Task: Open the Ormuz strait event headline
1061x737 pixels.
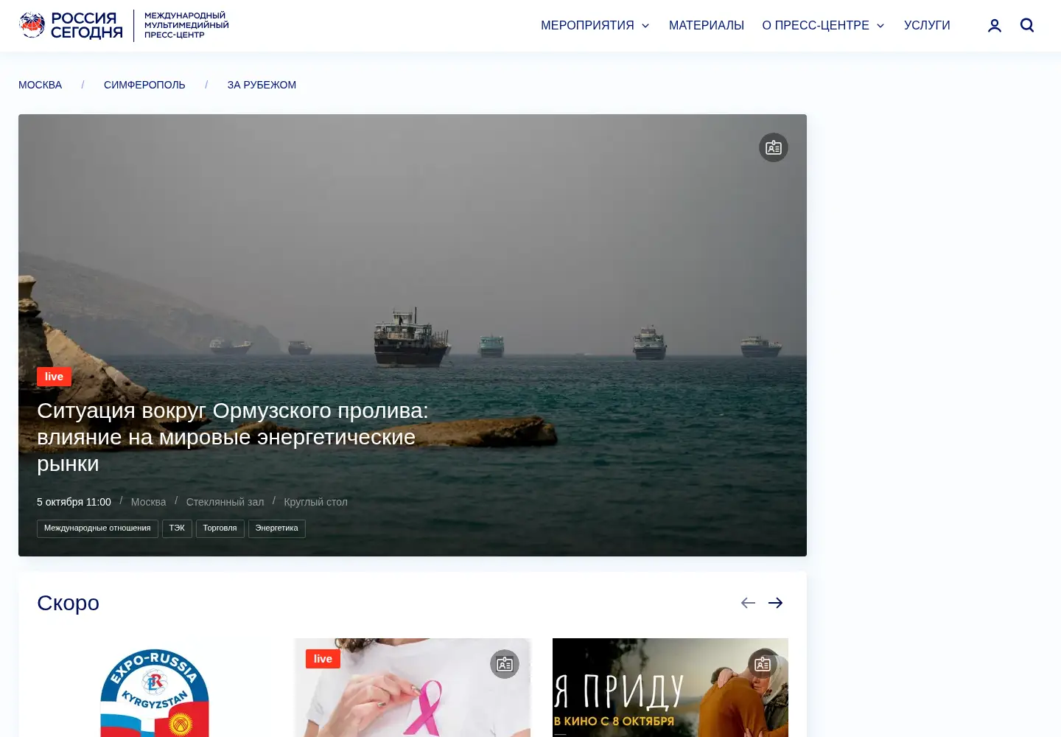Action: (x=233, y=437)
